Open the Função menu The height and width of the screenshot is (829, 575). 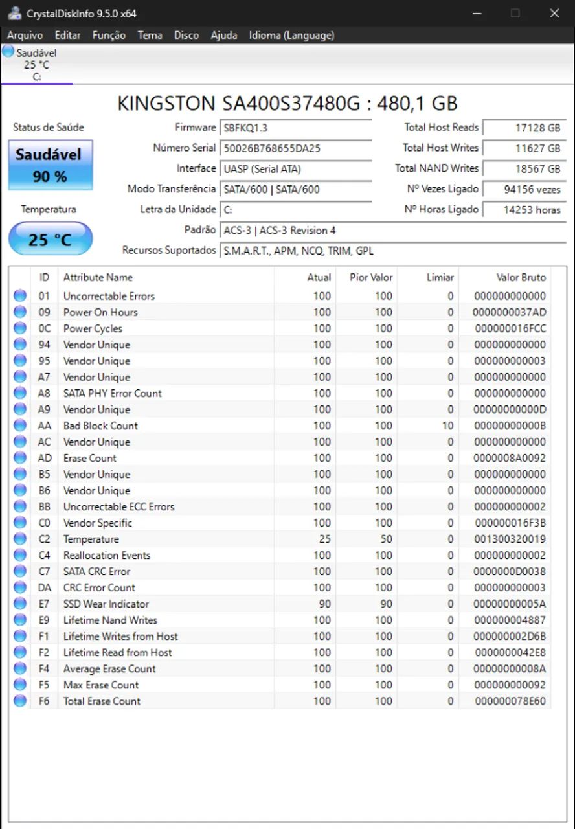(x=109, y=35)
